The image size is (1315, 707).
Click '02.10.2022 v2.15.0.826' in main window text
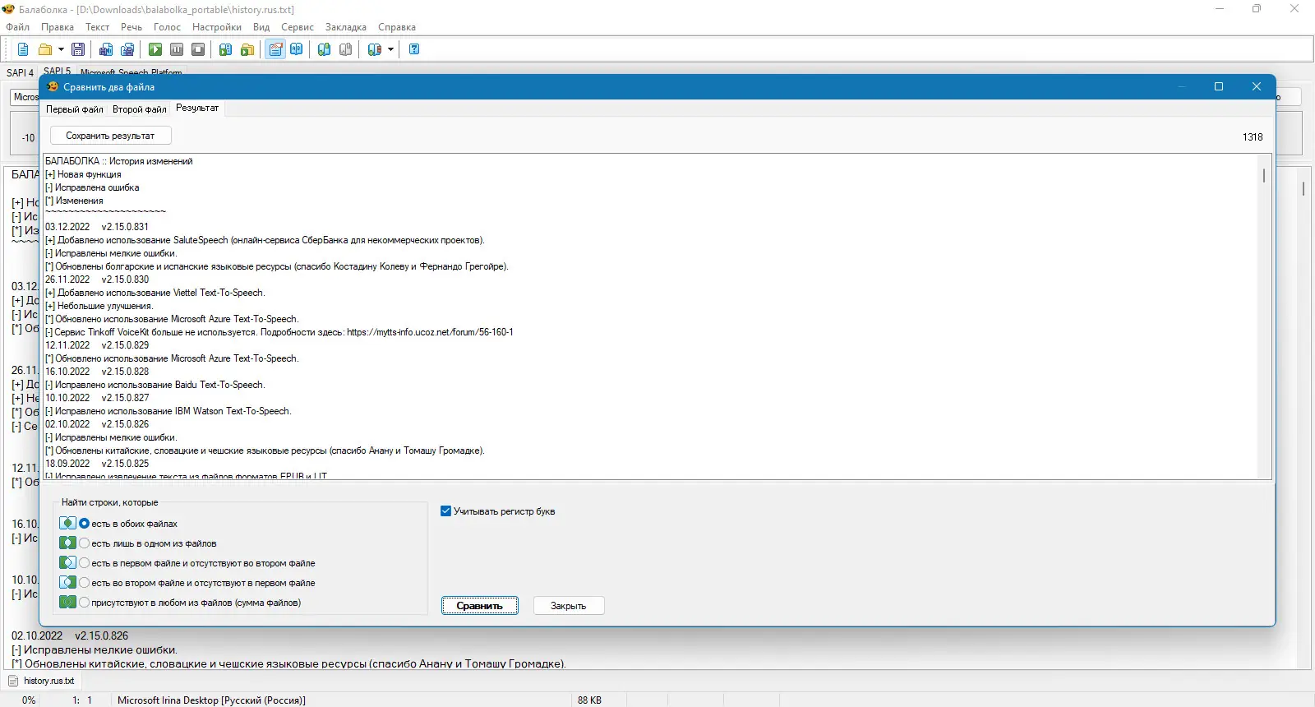[x=70, y=635]
